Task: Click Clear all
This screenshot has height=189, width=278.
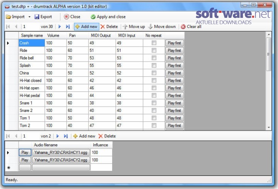Action: 191,26
